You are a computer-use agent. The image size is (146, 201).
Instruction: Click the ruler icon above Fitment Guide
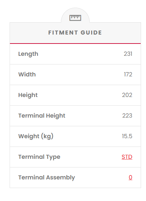tap(75, 18)
